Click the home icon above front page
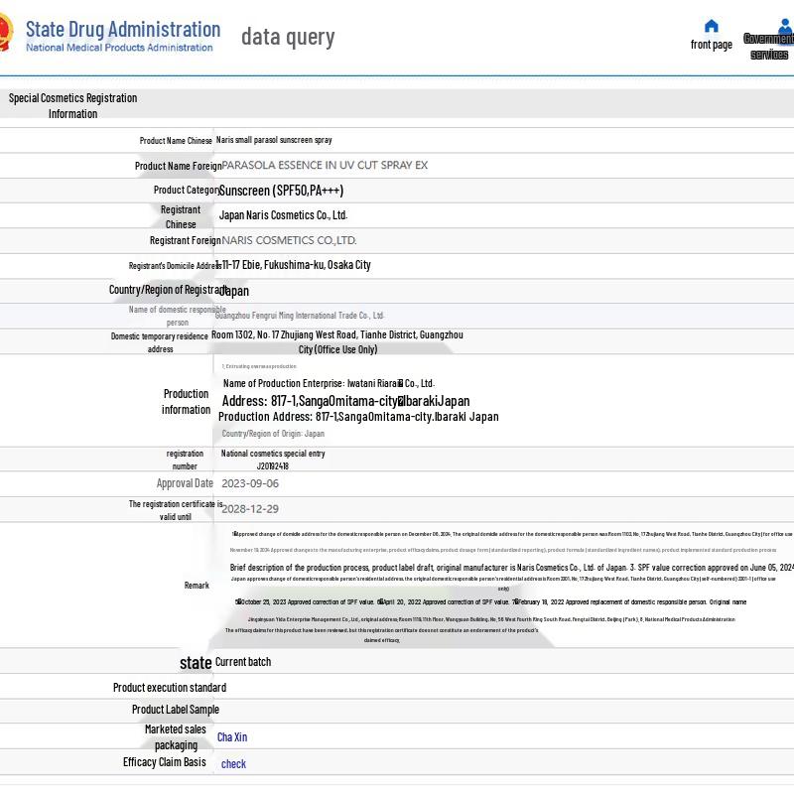Screen dimensions: 794x794 (x=711, y=26)
